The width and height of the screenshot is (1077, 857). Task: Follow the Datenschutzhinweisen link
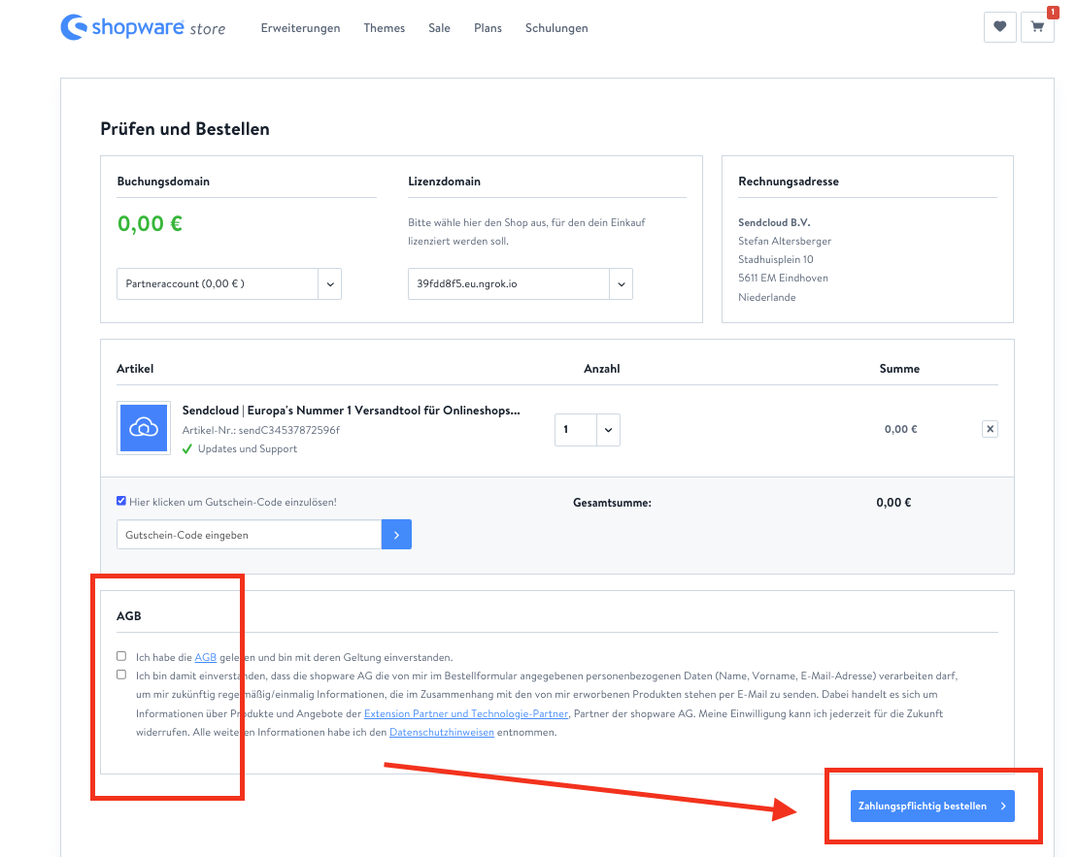point(442,732)
